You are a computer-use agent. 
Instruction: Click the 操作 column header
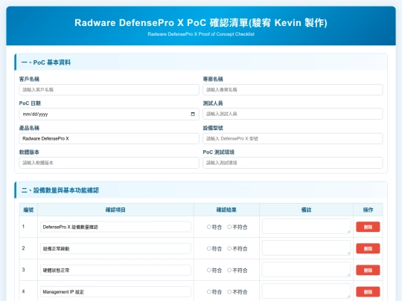tap(368, 210)
